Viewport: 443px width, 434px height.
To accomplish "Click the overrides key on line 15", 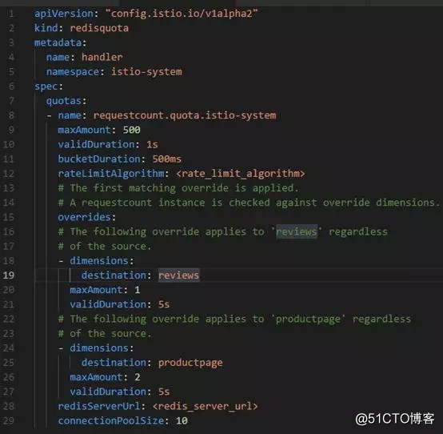I will (x=84, y=217).
